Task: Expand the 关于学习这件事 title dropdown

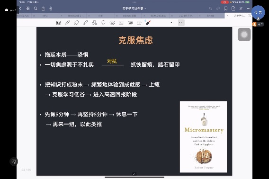Action: pyautogui.click(x=134, y=9)
